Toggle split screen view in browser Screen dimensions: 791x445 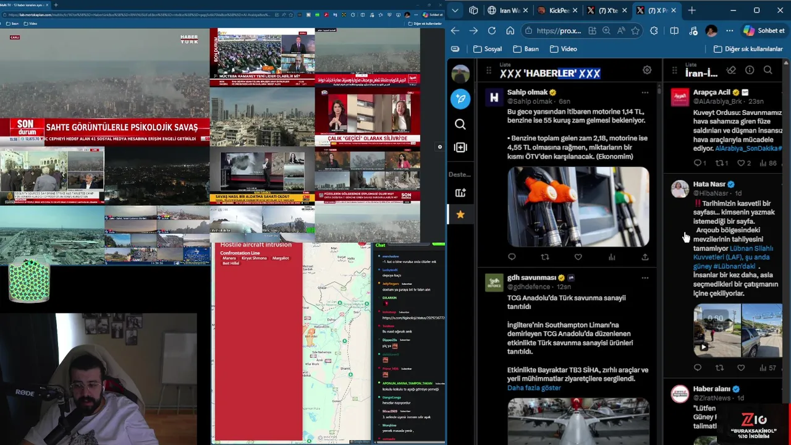click(674, 30)
